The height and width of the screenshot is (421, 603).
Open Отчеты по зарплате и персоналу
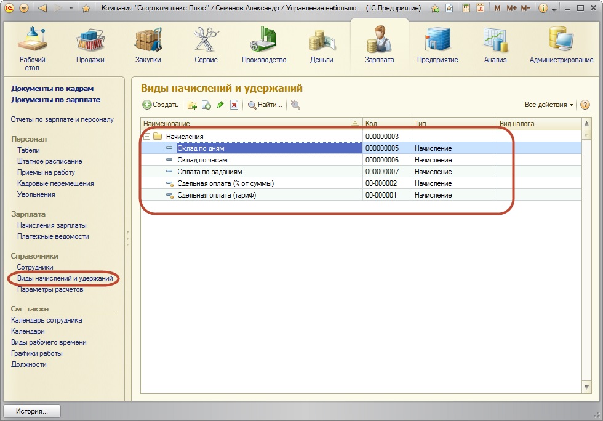62,119
